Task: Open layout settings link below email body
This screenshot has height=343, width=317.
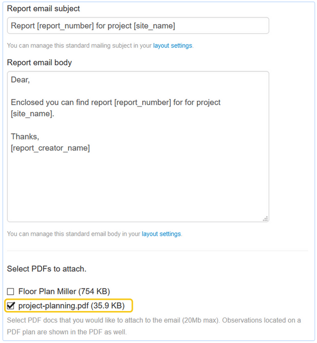Action: (x=161, y=234)
